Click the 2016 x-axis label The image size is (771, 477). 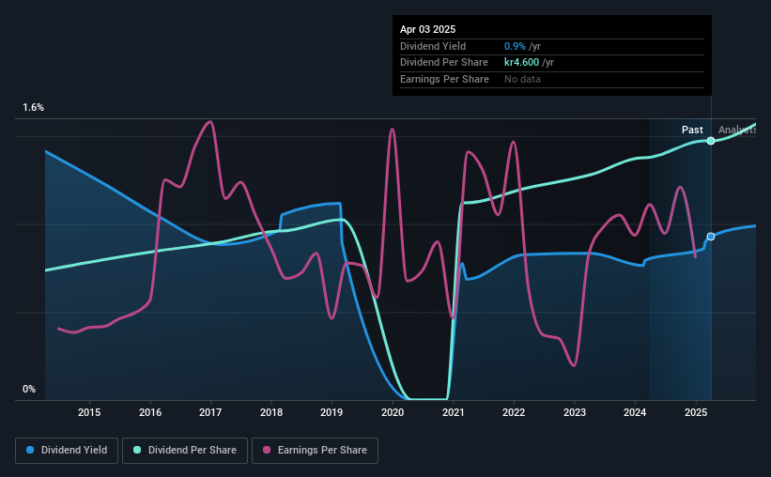click(x=150, y=412)
